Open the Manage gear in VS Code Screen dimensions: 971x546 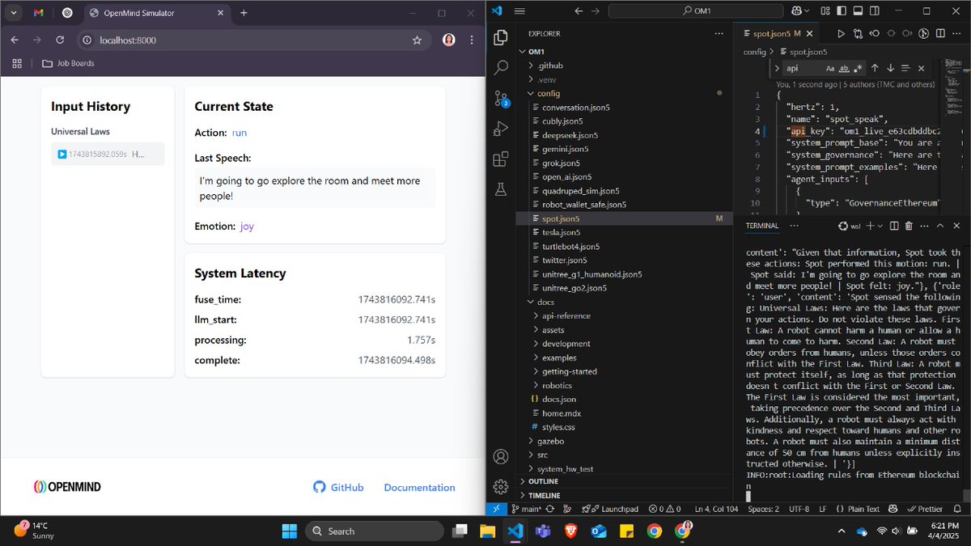point(501,487)
